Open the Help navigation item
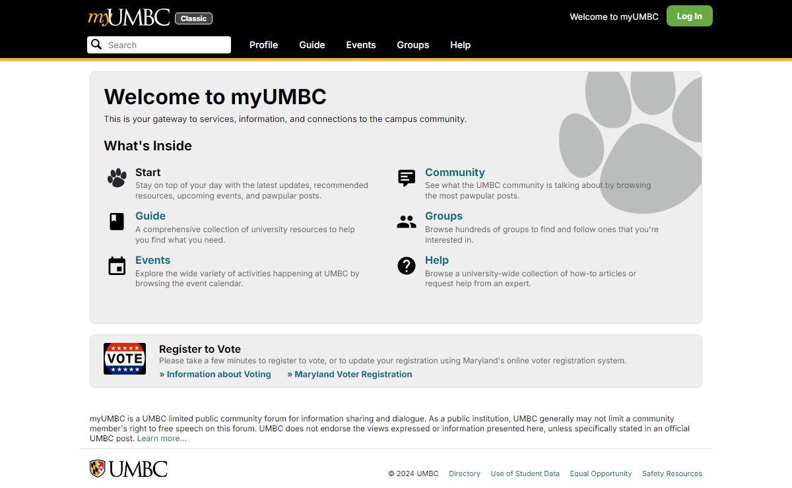The width and height of the screenshot is (792, 488). [x=461, y=45]
